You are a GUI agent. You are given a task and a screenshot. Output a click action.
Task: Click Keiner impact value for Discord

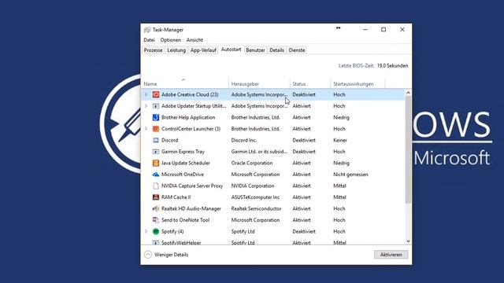[x=340, y=140]
